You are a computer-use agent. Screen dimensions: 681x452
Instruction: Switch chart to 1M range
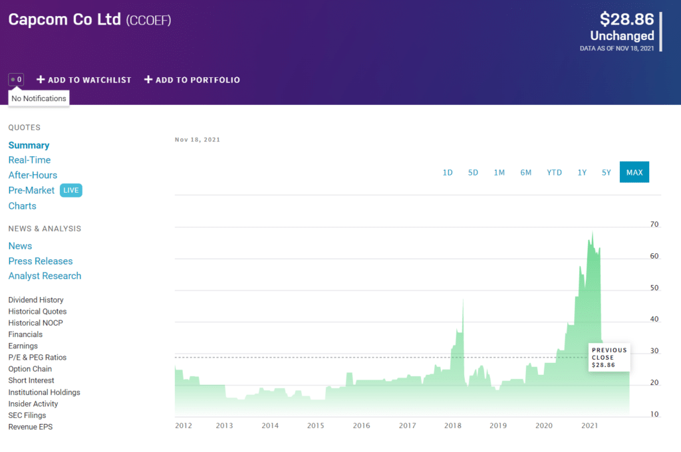coord(499,172)
